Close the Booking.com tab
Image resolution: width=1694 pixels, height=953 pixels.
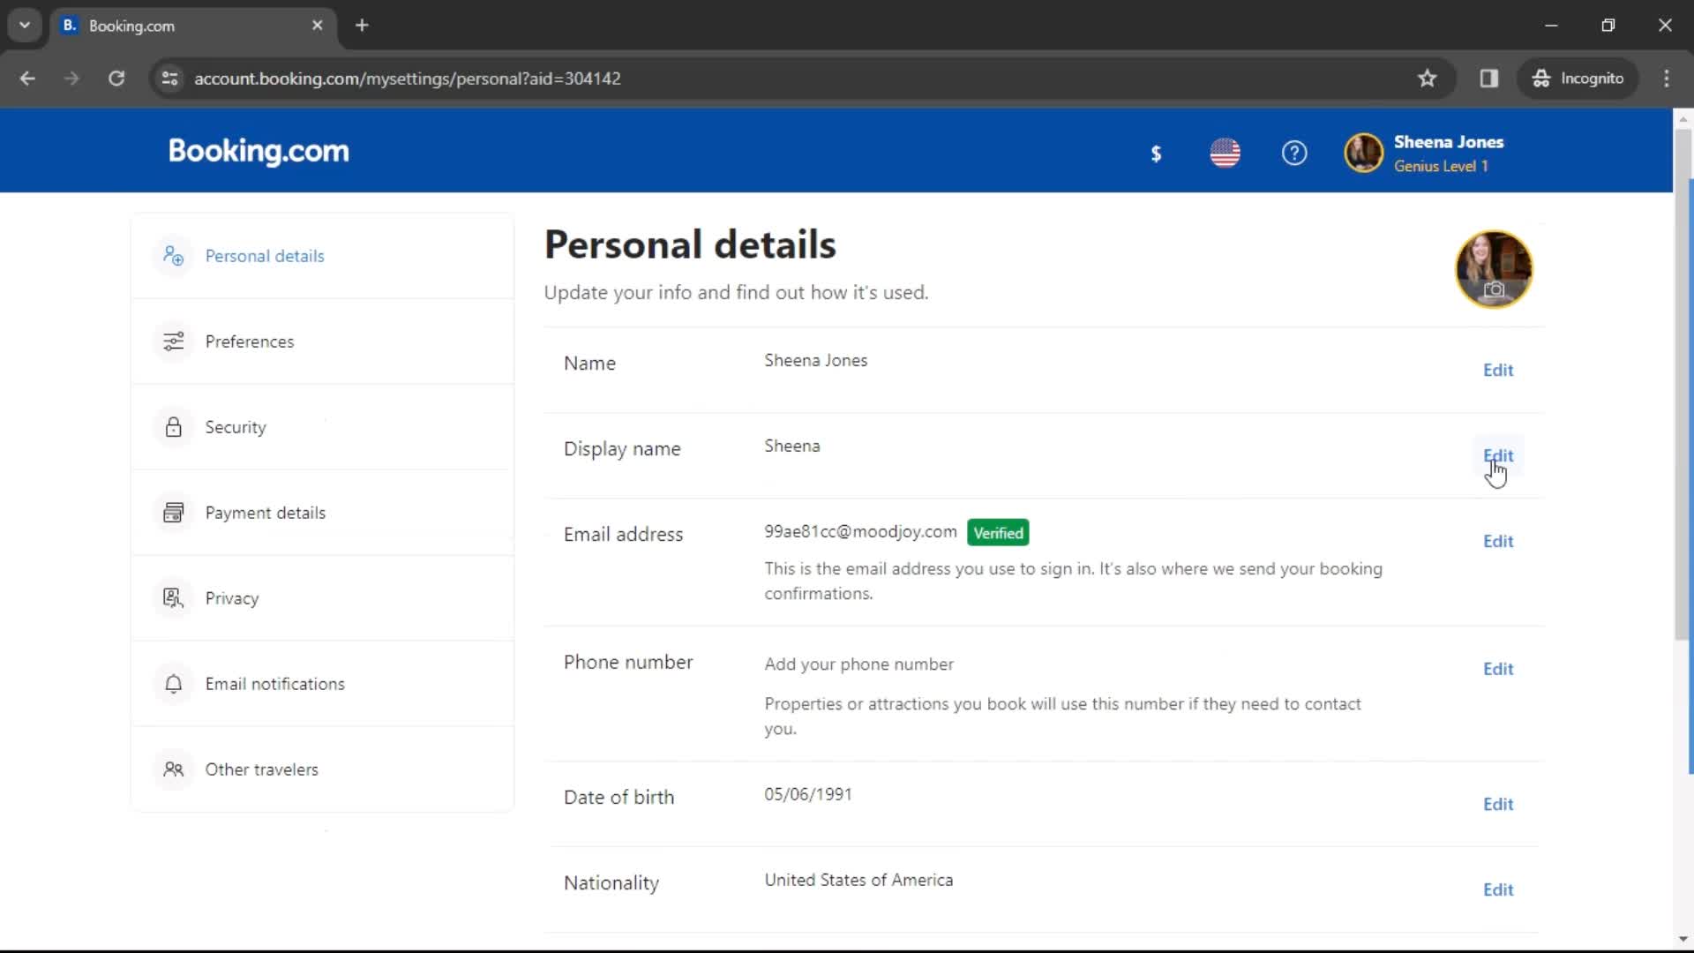tap(318, 26)
